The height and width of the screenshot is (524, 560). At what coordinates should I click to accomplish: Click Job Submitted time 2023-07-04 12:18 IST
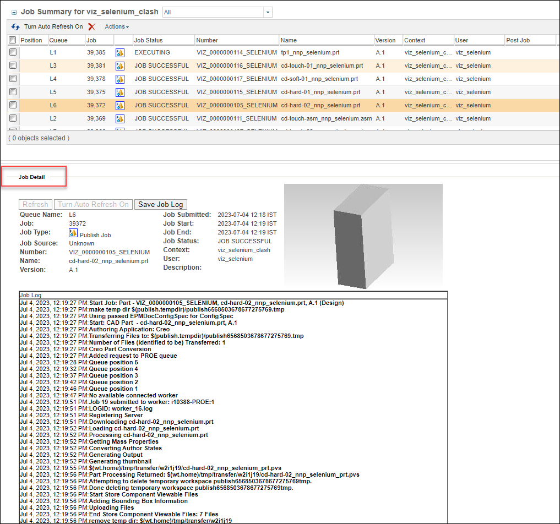(x=247, y=215)
